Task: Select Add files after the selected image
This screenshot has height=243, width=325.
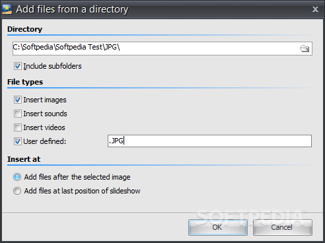Action: coord(17,177)
